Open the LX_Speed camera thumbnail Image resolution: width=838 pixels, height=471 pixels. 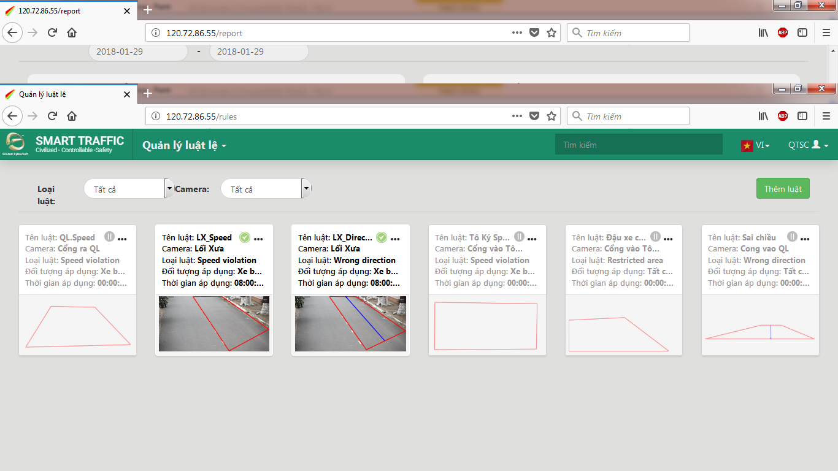point(214,324)
